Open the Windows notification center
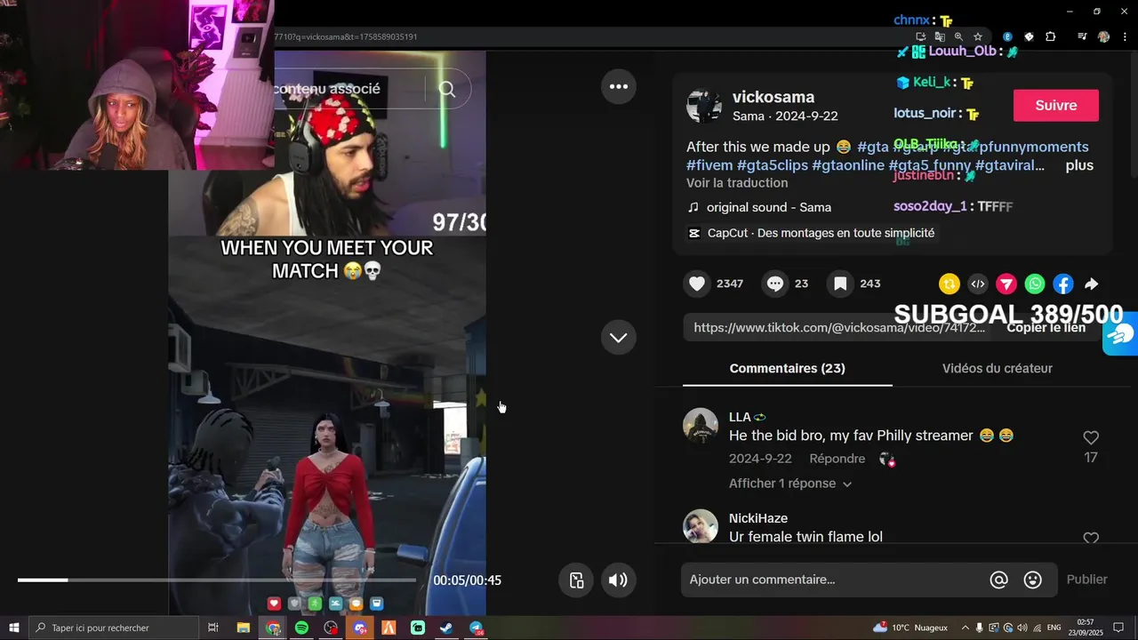 pos(1118,628)
